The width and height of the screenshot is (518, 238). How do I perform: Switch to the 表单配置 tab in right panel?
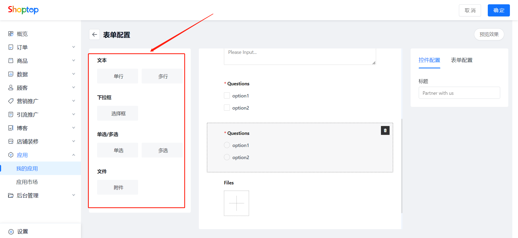[462, 60]
